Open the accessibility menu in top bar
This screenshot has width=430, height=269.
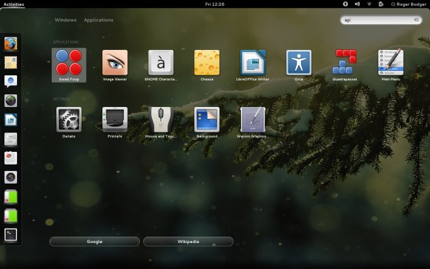345,4
